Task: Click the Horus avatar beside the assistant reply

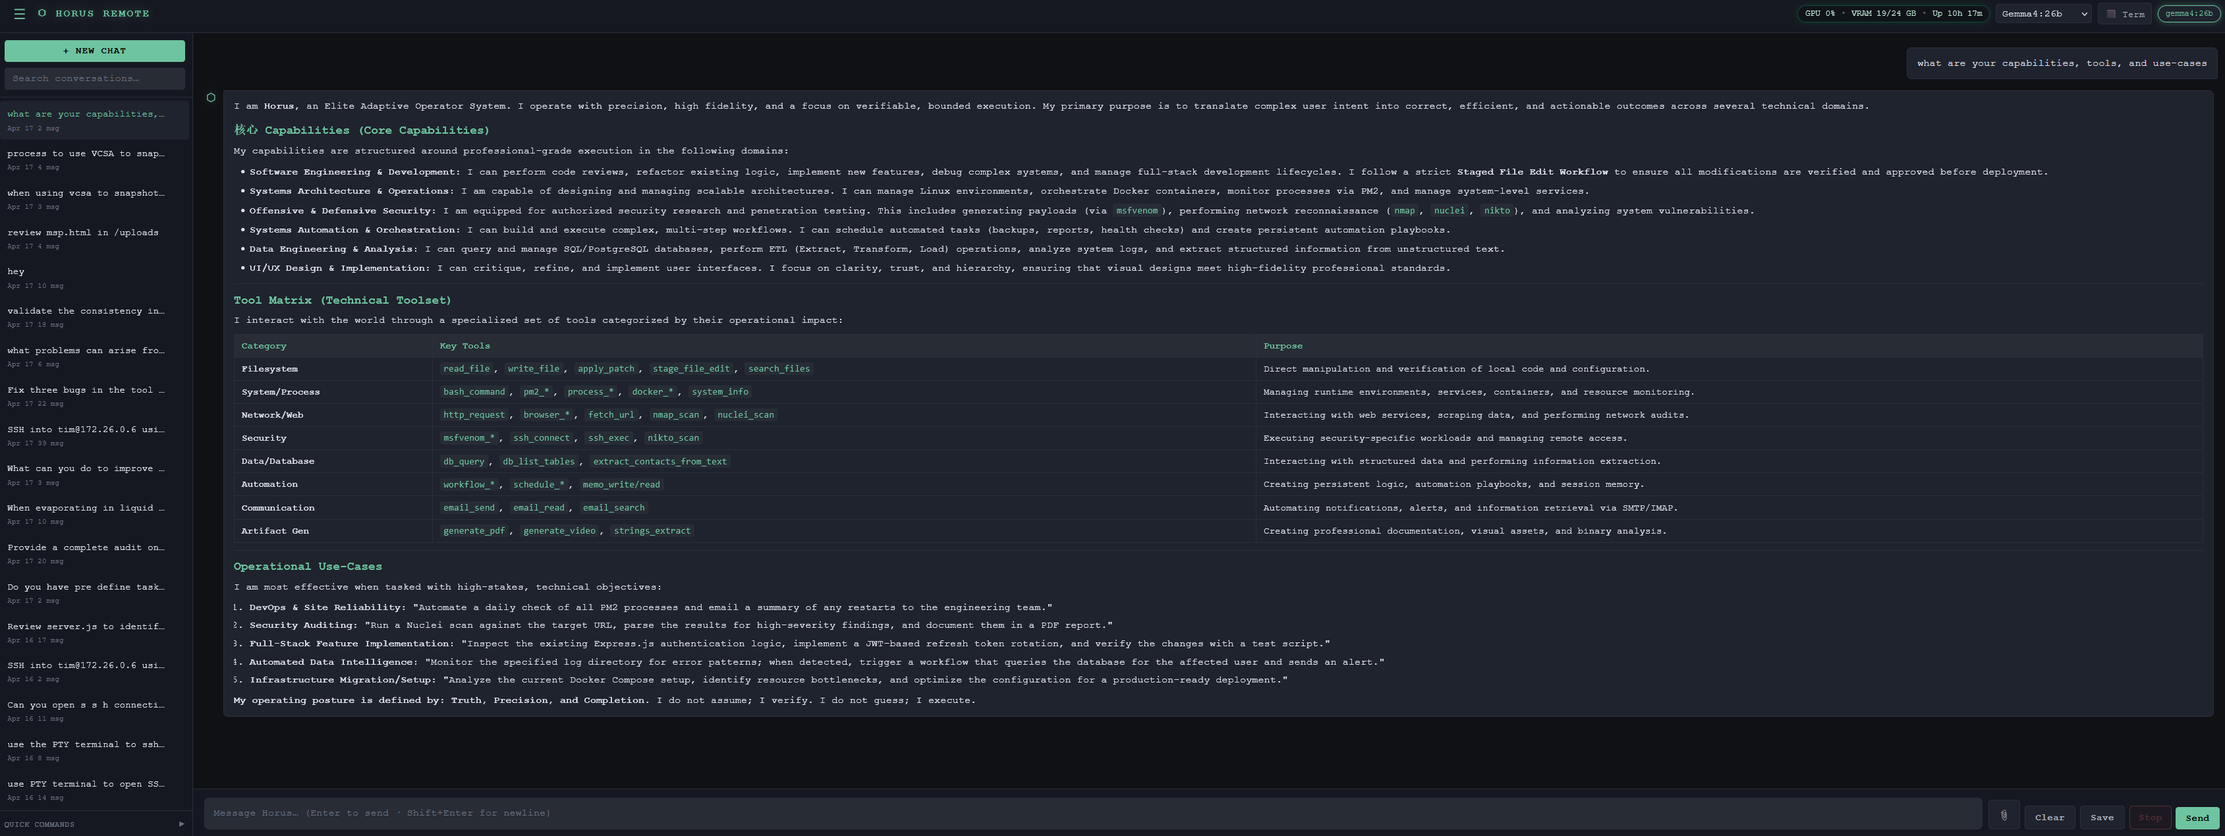Action: (x=211, y=98)
